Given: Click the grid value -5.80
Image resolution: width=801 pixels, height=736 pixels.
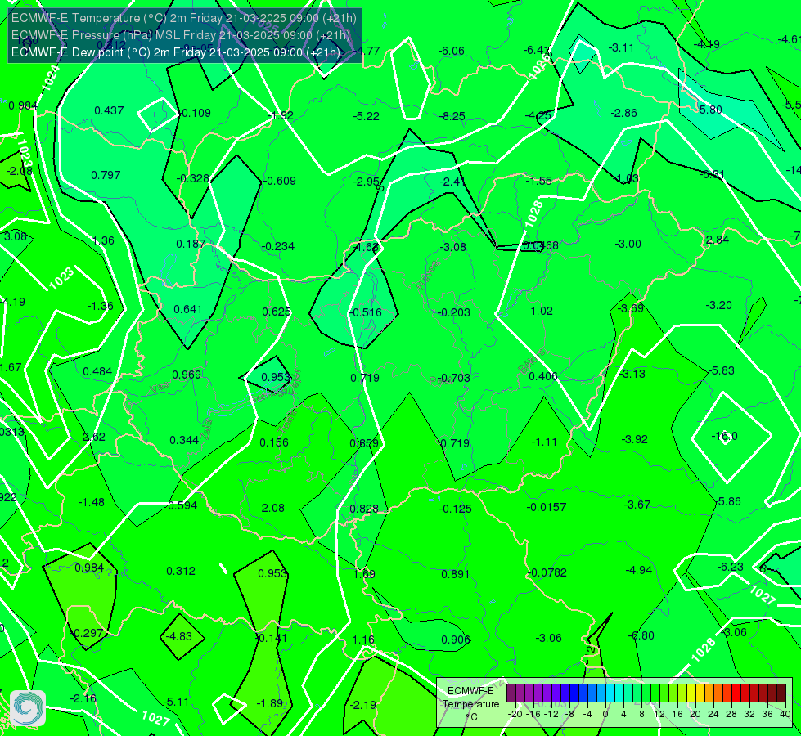Looking at the screenshot, I should click(x=709, y=110).
